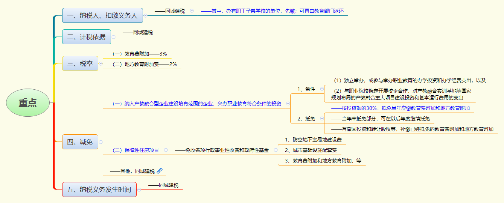Select the 1、防空地下室易地建设费 item
The height and width of the screenshot is (203, 504).
(x=313, y=140)
